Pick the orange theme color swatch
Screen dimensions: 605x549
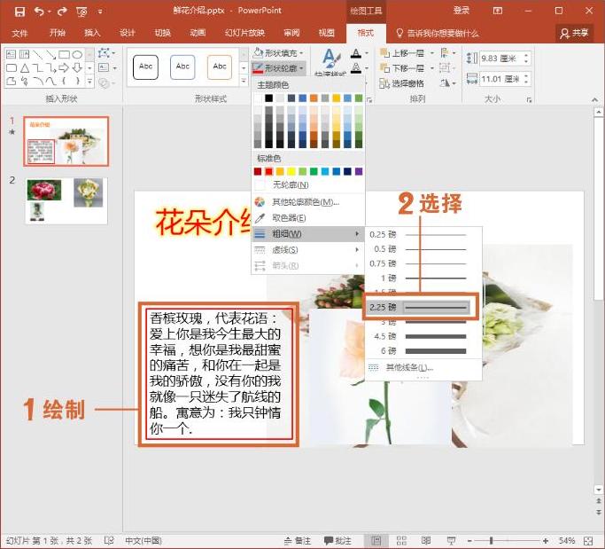point(314,98)
